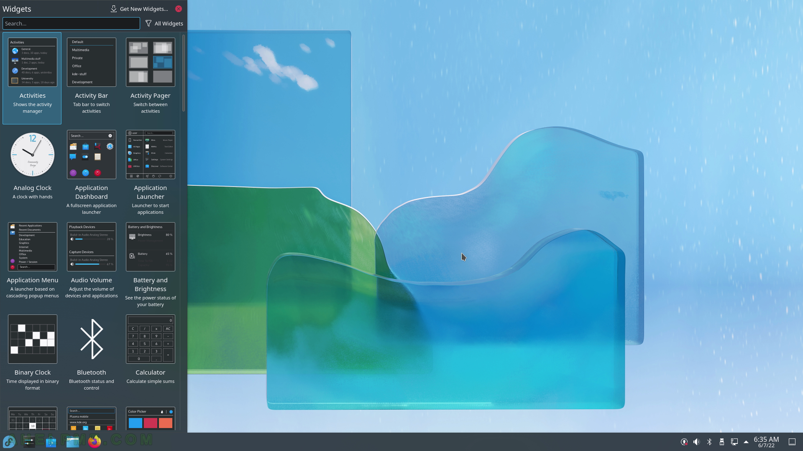This screenshot has width=803, height=451.
Task: Click the Get New Widgets button
Action: 139,9
